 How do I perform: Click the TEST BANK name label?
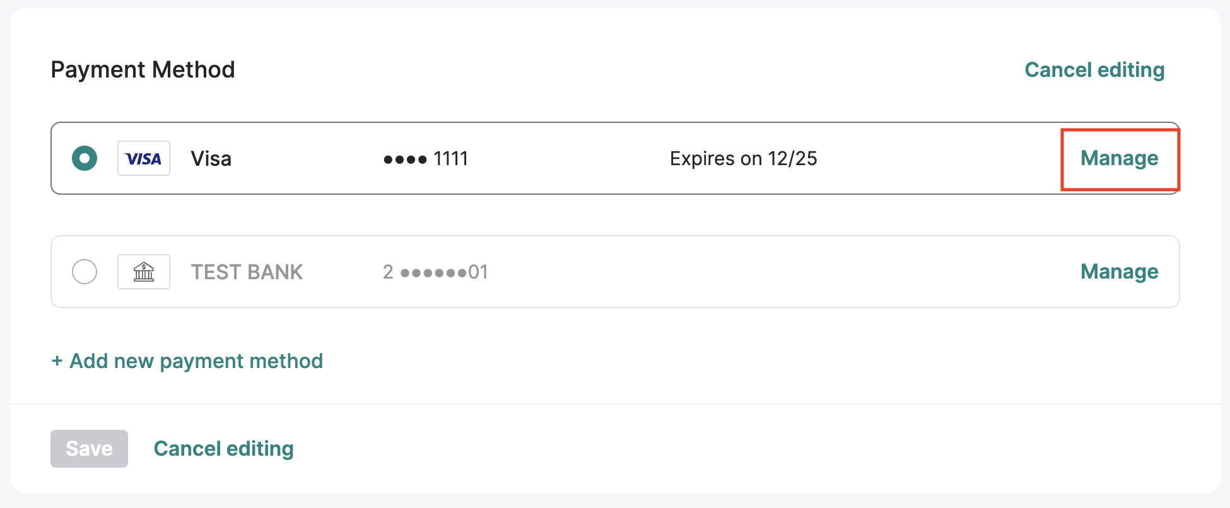point(247,272)
